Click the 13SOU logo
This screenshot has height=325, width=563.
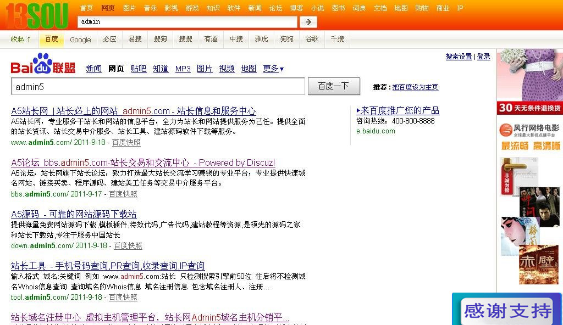point(37,16)
